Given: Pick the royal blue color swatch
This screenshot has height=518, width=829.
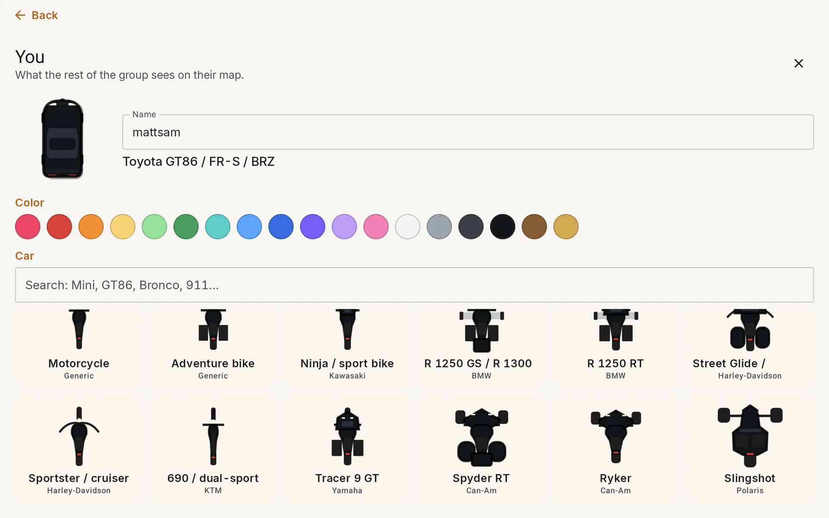Looking at the screenshot, I should coord(281,227).
